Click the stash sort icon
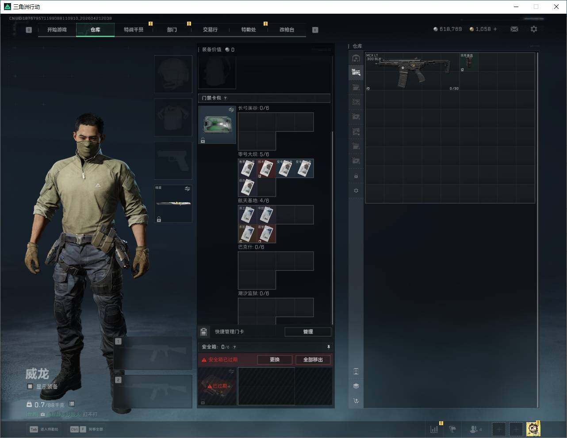The image size is (567, 438). [356, 401]
